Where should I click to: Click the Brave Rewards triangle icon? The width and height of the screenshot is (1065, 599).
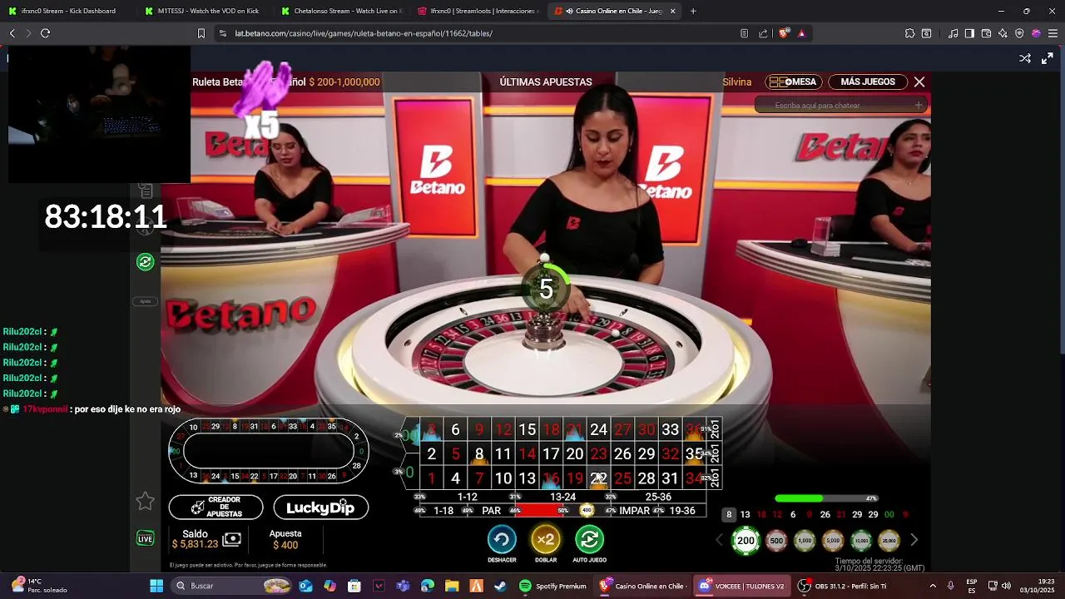(801, 33)
